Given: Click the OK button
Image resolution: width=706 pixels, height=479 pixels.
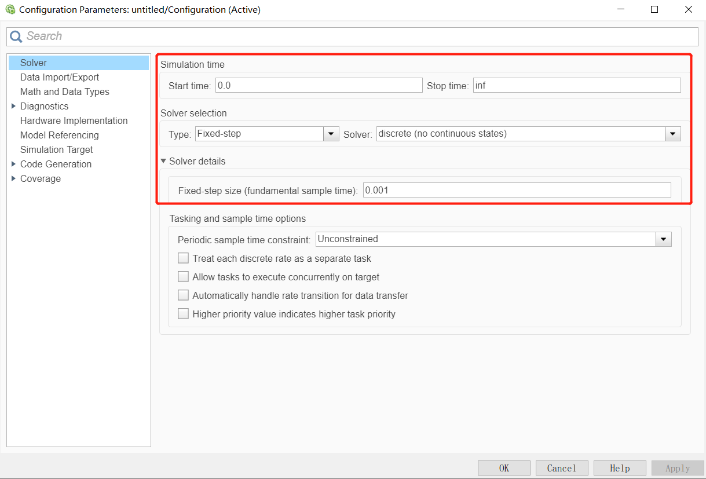Looking at the screenshot, I should coord(504,468).
